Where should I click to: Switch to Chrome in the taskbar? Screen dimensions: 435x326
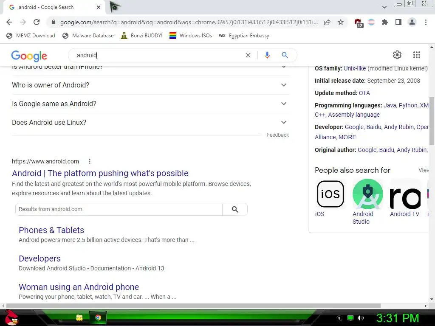pyautogui.click(x=98, y=318)
